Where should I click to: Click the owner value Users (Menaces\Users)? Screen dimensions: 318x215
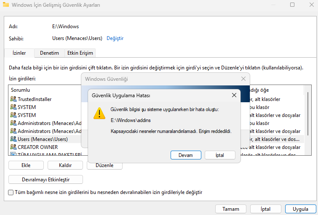[77, 38]
